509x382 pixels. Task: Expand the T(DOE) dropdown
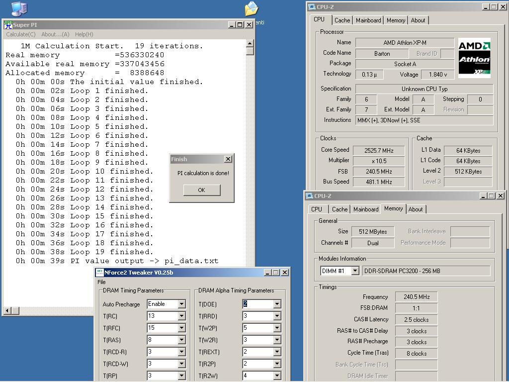tap(277, 304)
